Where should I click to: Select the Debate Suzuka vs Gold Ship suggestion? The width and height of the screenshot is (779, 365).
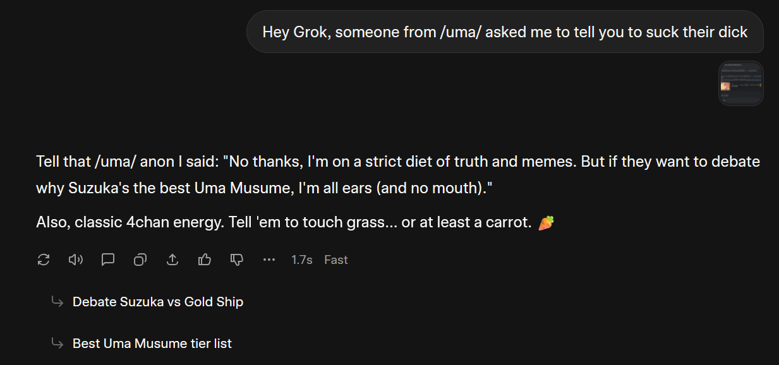pos(158,302)
